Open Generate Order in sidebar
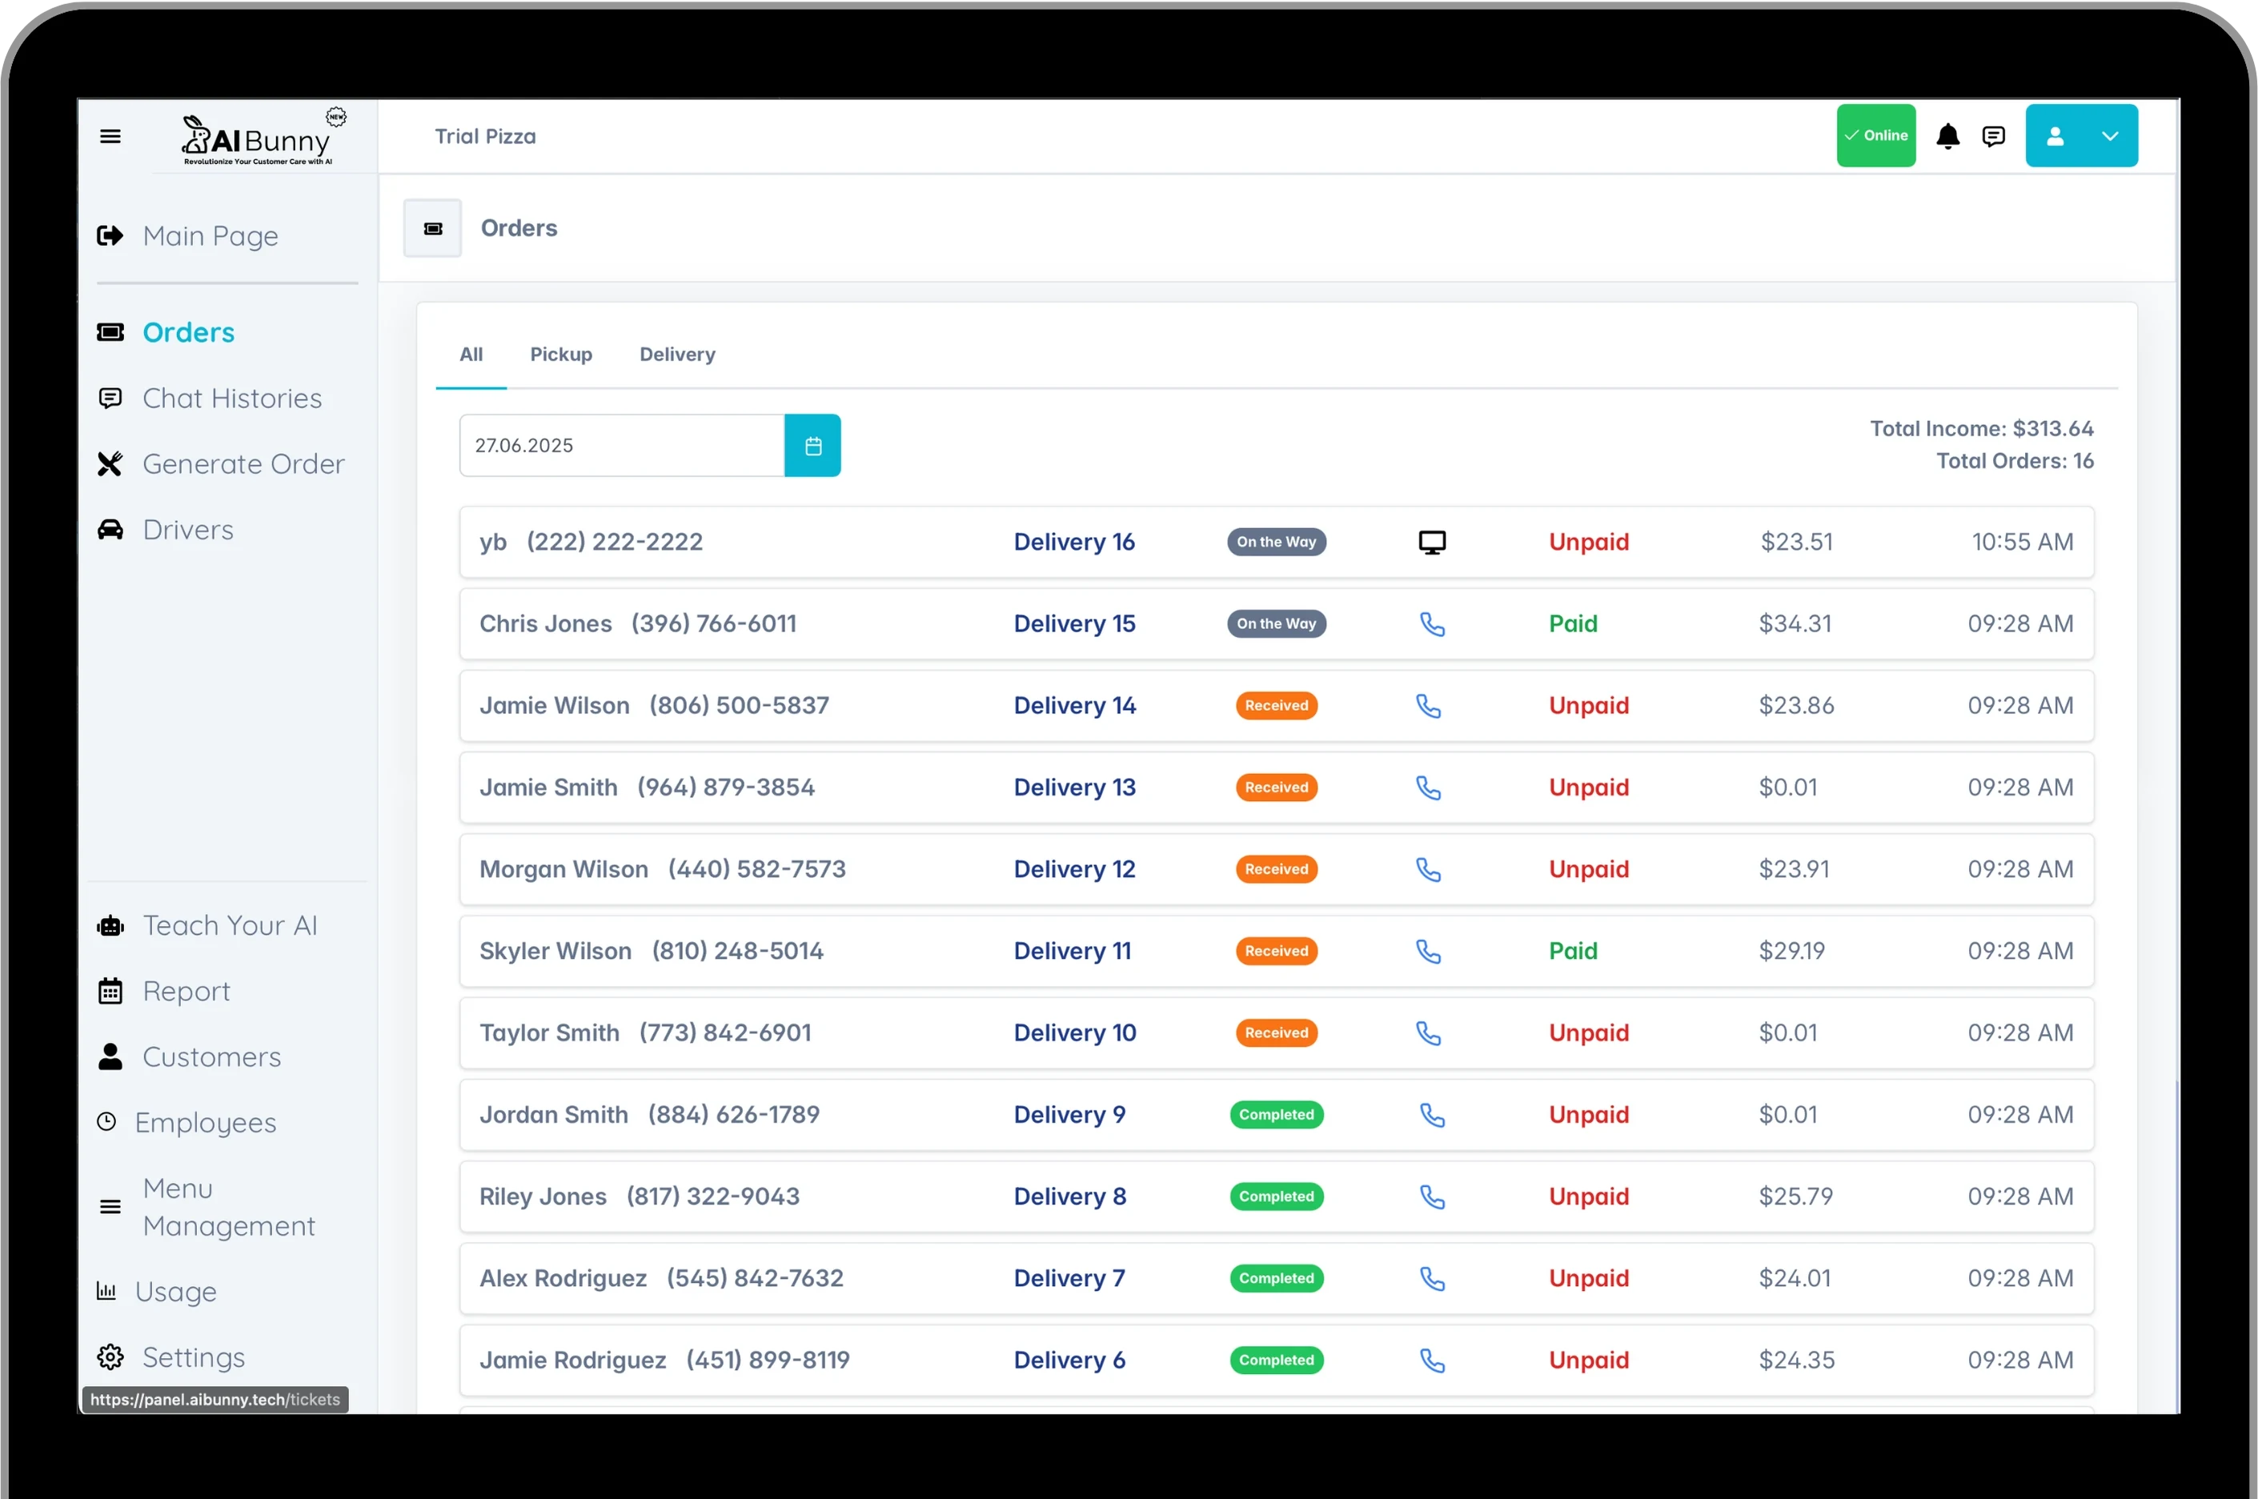This screenshot has width=2258, height=1499. pos(244,465)
